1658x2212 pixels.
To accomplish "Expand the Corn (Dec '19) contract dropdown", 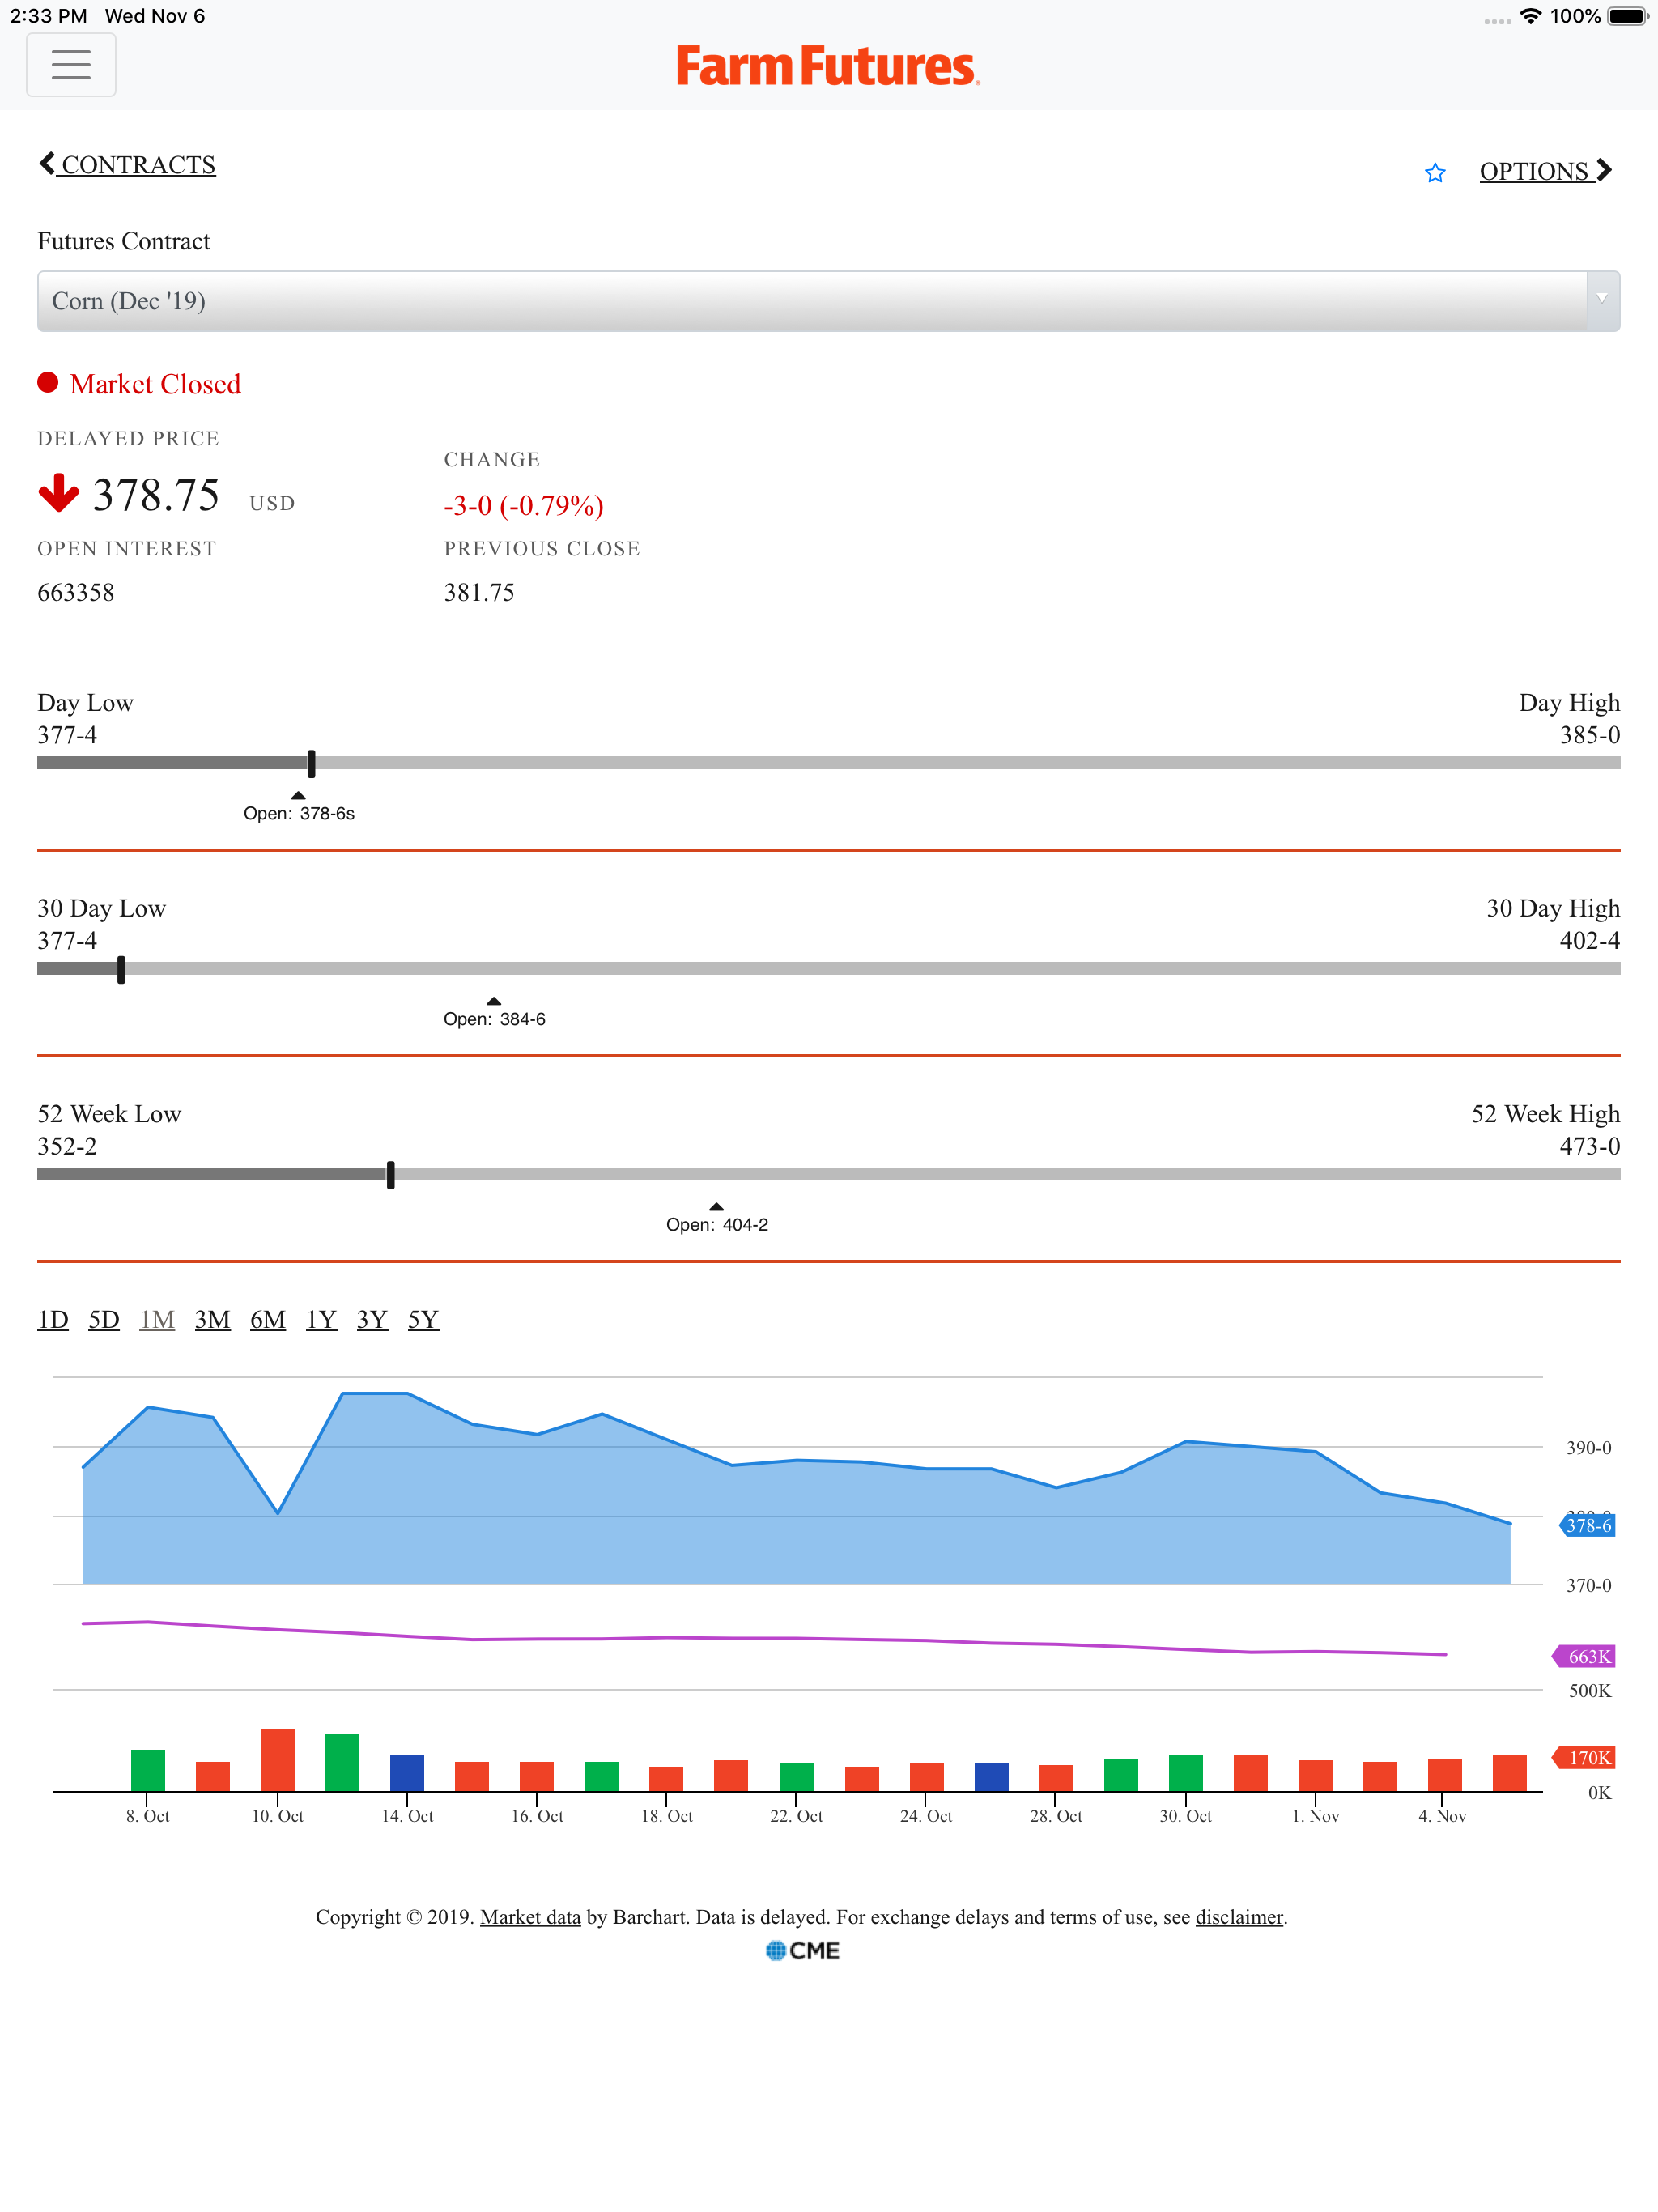I will (x=828, y=301).
